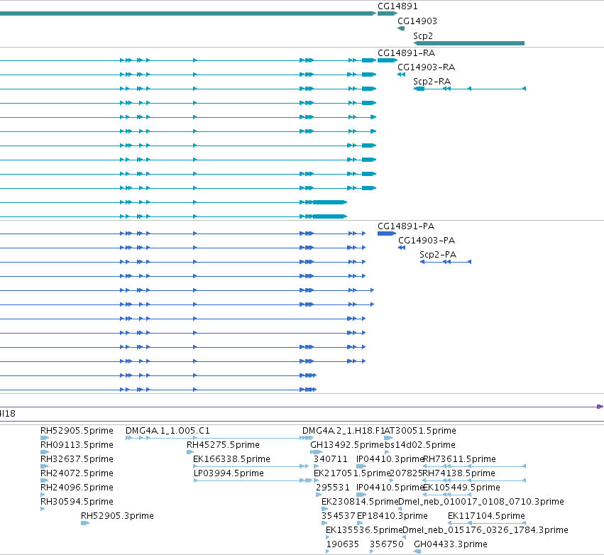Open EST EK217051.5prime
The image size is (604, 555).
pyautogui.click(x=352, y=473)
